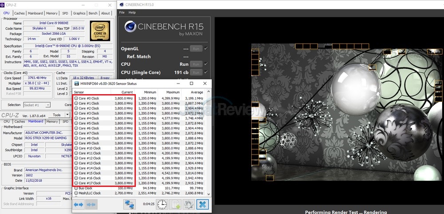Screen dimensions: 444x214
Task: Click the Package field 'Socket 2066 LGA'
Action: tap(54, 33)
